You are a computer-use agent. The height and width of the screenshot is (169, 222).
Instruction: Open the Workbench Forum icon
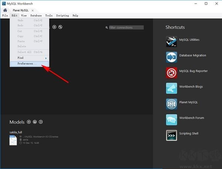pos(171,119)
